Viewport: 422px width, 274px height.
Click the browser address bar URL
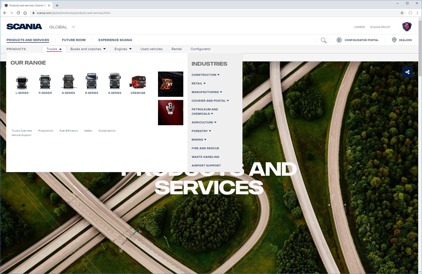point(73,13)
